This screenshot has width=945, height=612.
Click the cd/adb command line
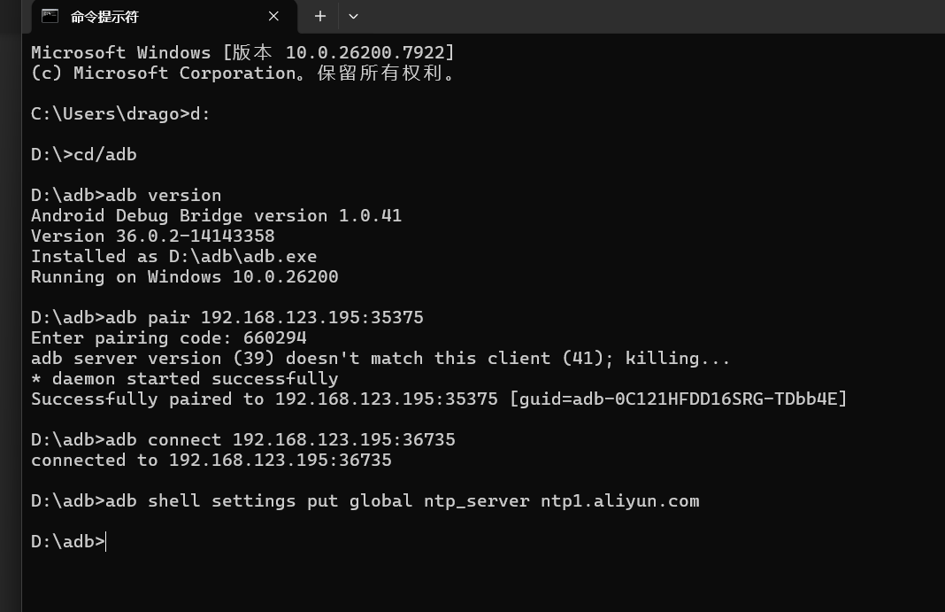[x=84, y=155]
